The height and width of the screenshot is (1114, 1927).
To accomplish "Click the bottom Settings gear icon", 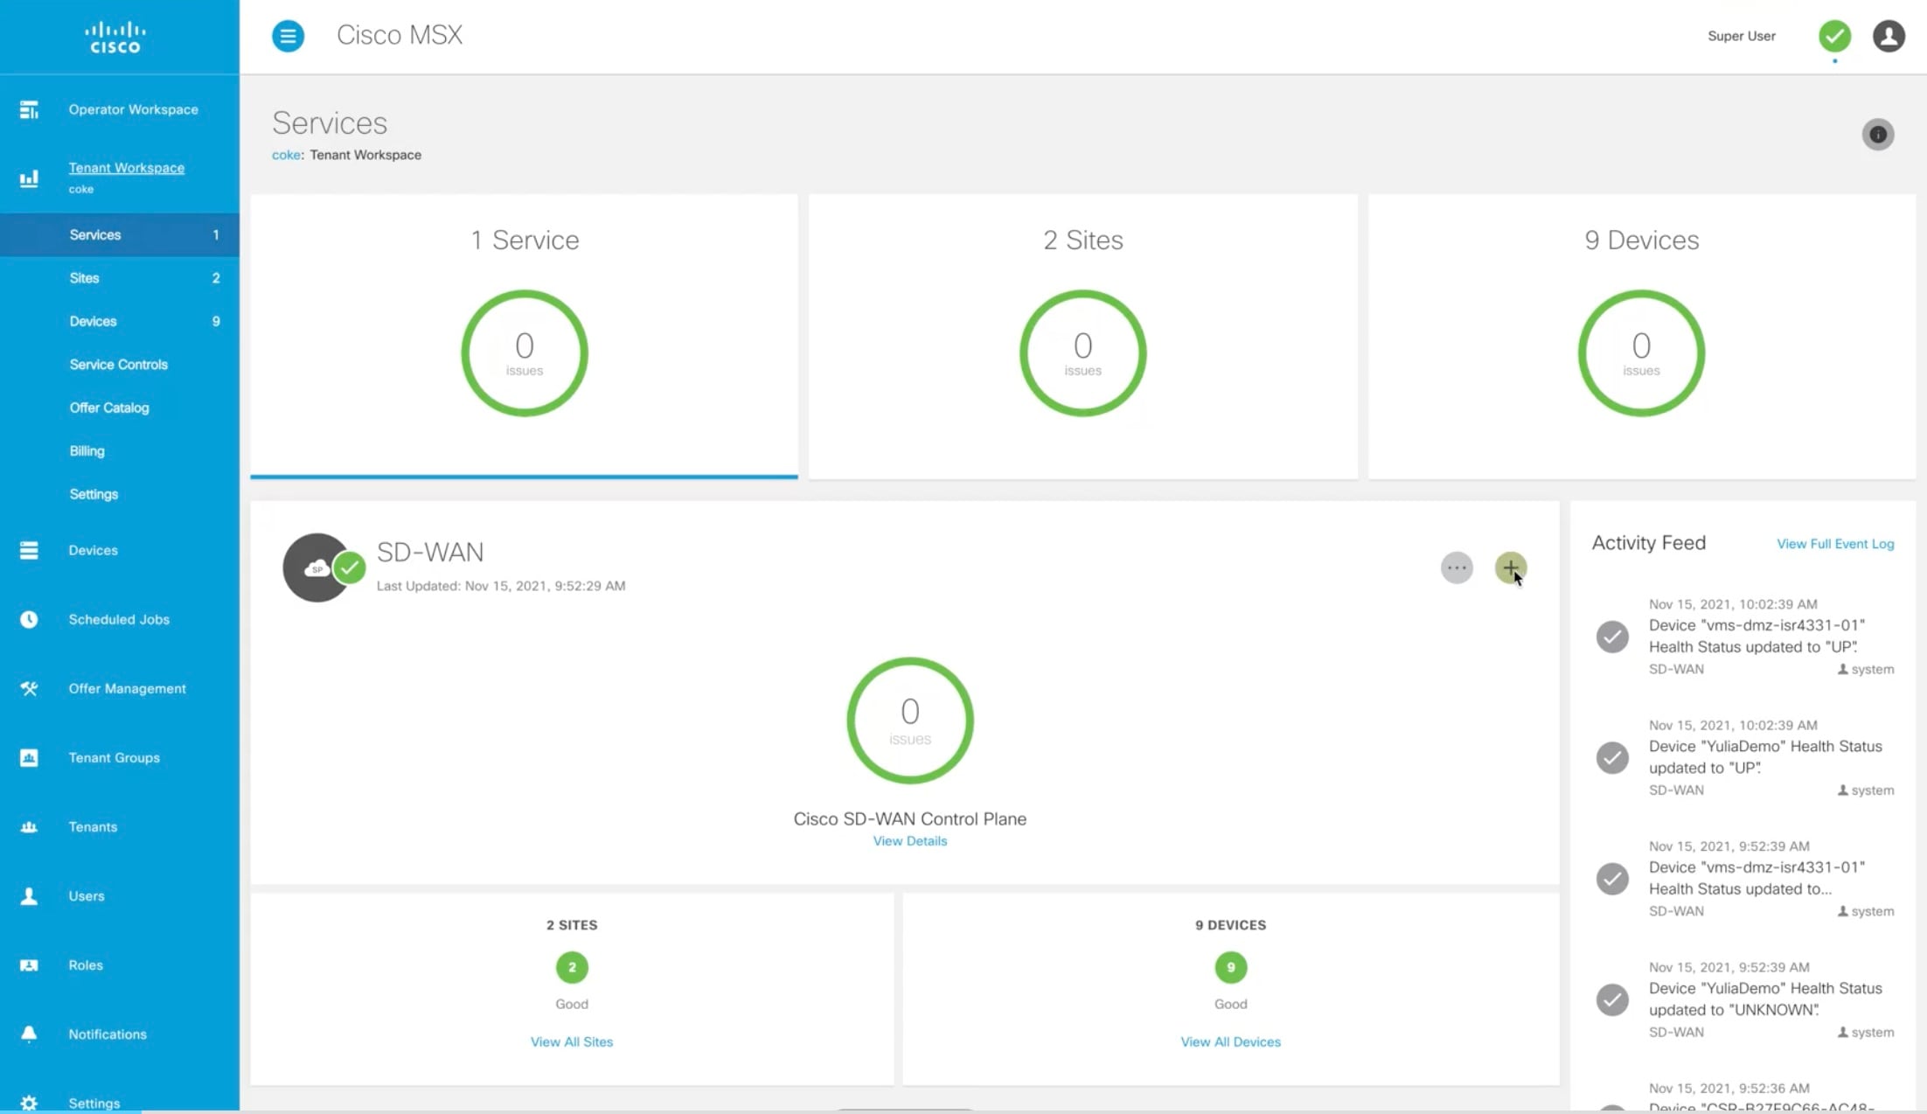I will (x=29, y=1103).
